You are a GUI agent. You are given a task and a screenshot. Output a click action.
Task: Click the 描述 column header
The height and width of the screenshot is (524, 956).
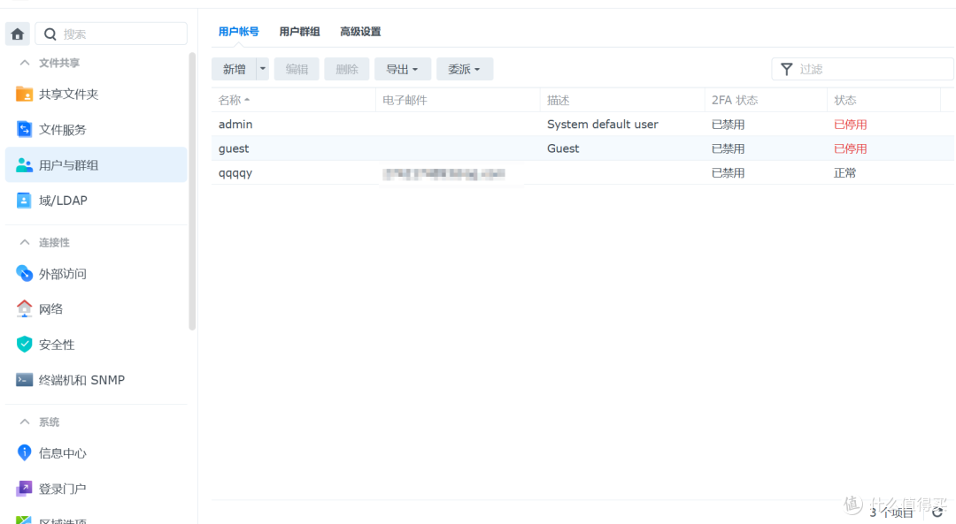622,100
